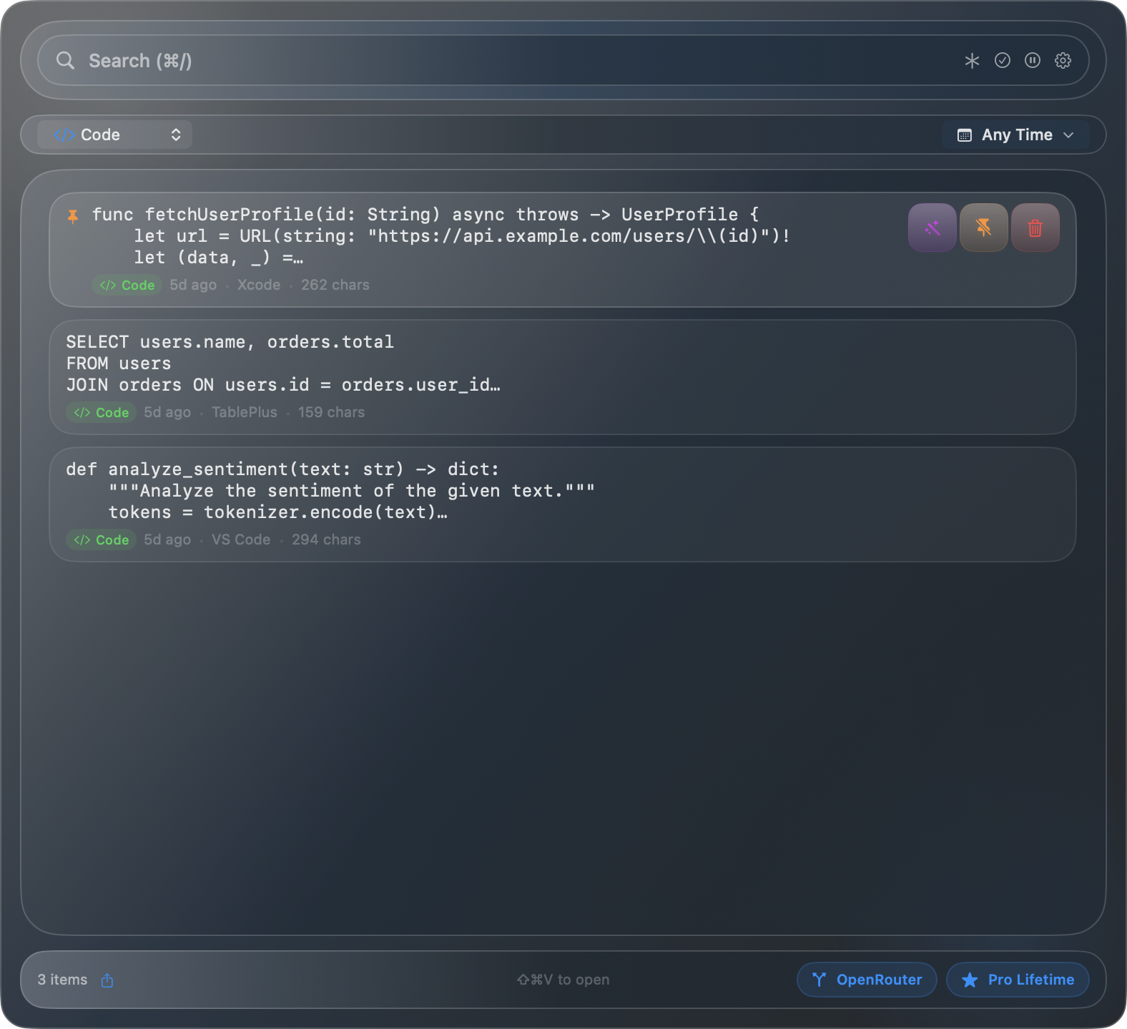Click the Xcode source label
Screen dimensions: 1127x1029
(259, 285)
